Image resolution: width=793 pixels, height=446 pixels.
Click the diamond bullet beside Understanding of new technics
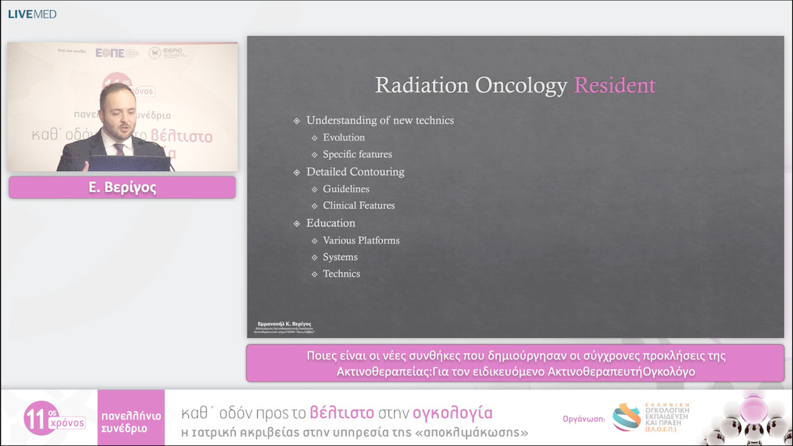tap(297, 120)
